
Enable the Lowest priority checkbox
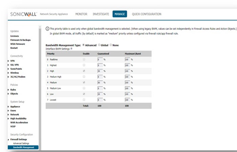pos(84,100)
